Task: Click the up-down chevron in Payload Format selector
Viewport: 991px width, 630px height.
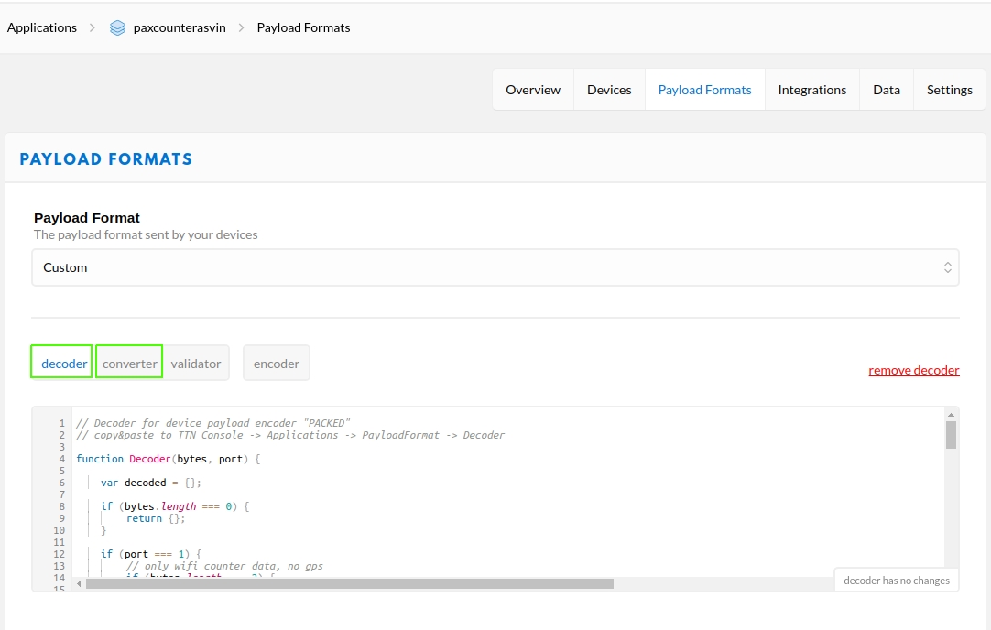Action: [x=948, y=267]
